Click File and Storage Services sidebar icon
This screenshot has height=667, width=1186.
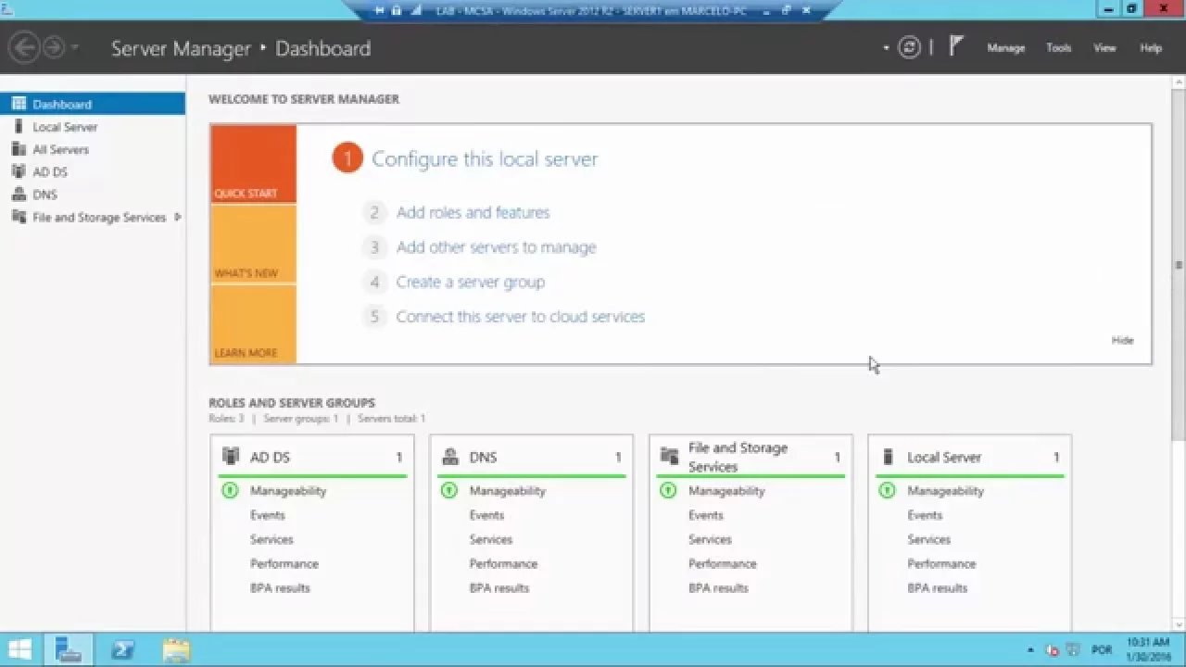coord(19,217)
